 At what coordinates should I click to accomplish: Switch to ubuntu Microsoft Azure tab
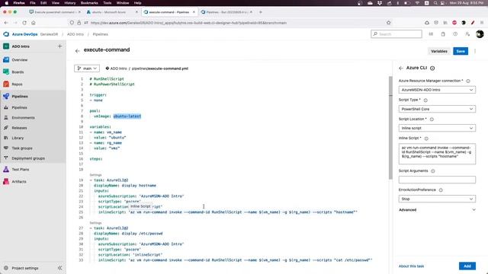[111, 12]
